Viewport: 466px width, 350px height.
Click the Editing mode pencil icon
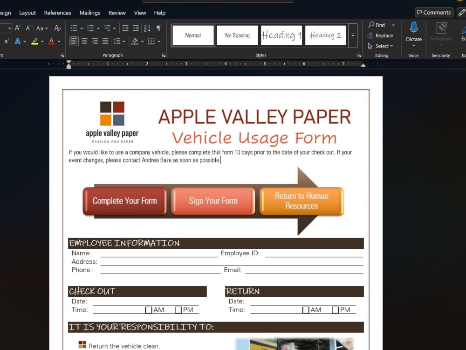tap(462, 12)
